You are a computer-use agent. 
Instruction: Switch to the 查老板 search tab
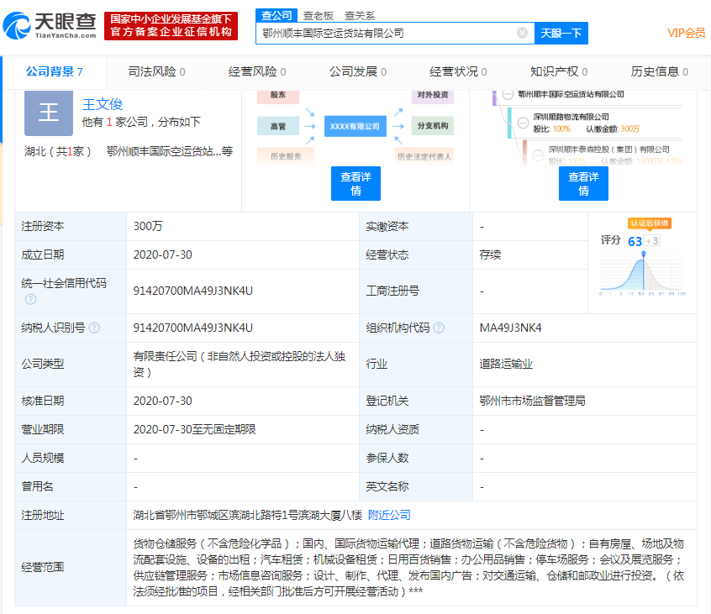pyautogui.click(x=319, y=16)
